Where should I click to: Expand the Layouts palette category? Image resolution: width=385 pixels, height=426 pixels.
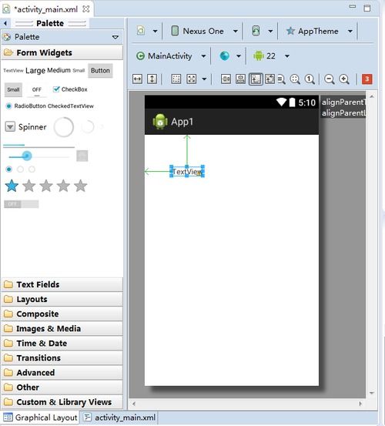tap(62, 299)
